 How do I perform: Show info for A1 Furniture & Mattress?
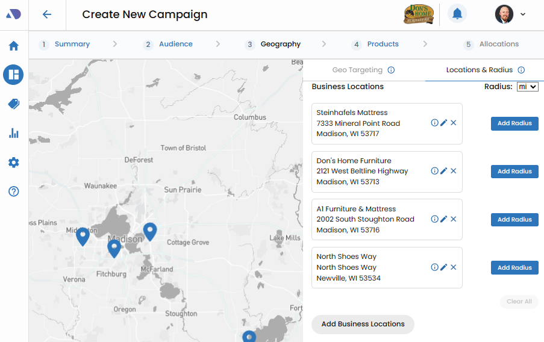click(x=434, y=219)
